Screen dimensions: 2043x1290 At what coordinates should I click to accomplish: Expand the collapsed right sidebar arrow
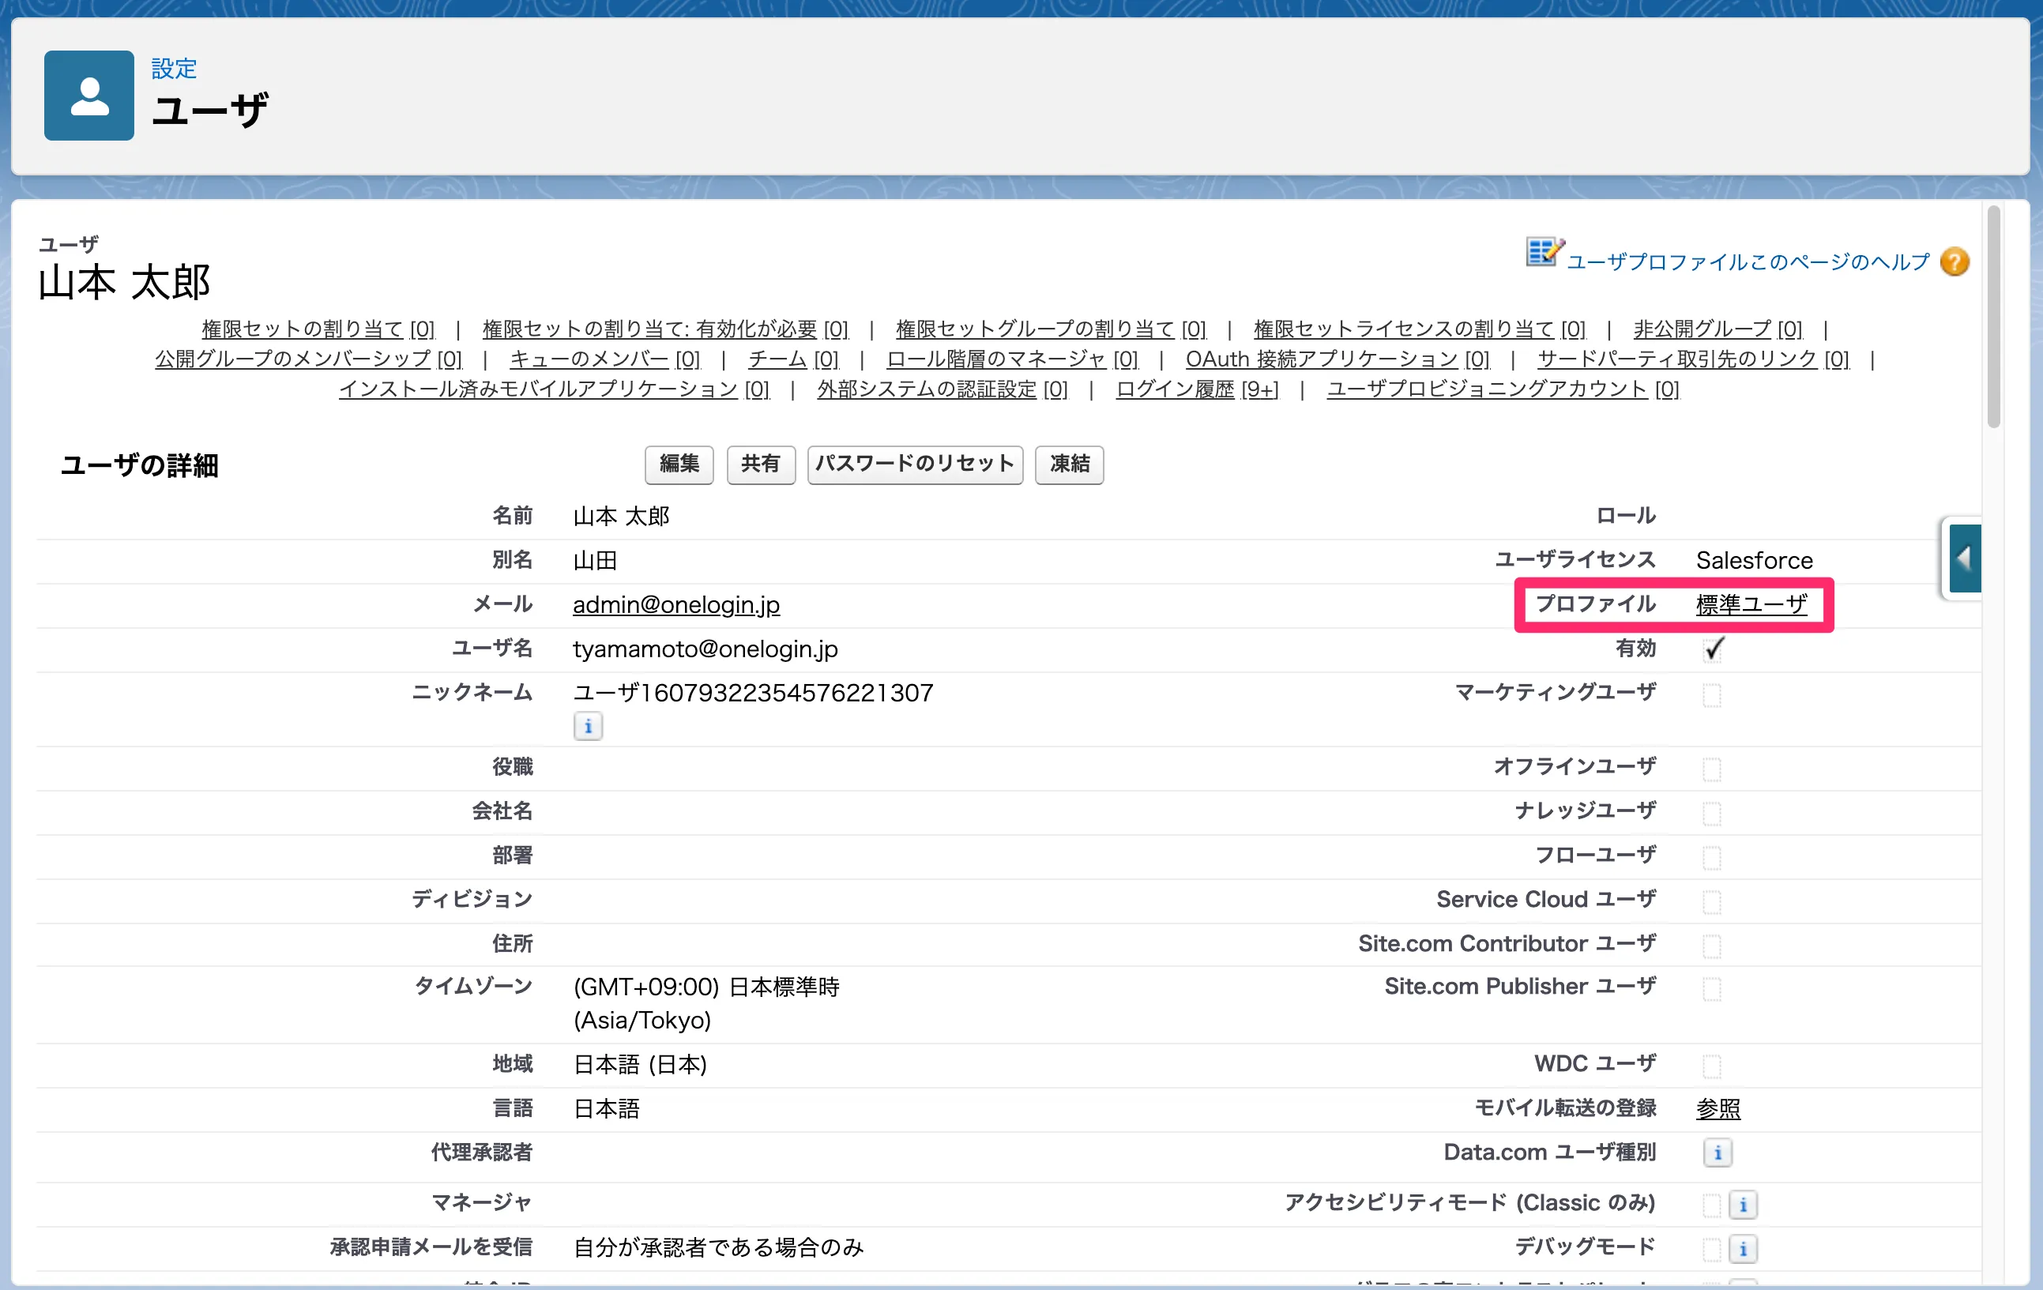tap(1964, 558)
